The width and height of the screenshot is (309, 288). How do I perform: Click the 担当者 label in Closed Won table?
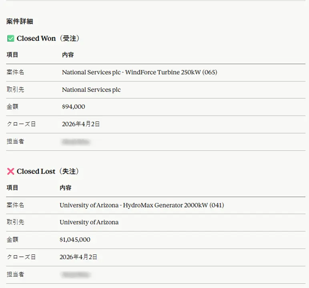tap(15, 142)
